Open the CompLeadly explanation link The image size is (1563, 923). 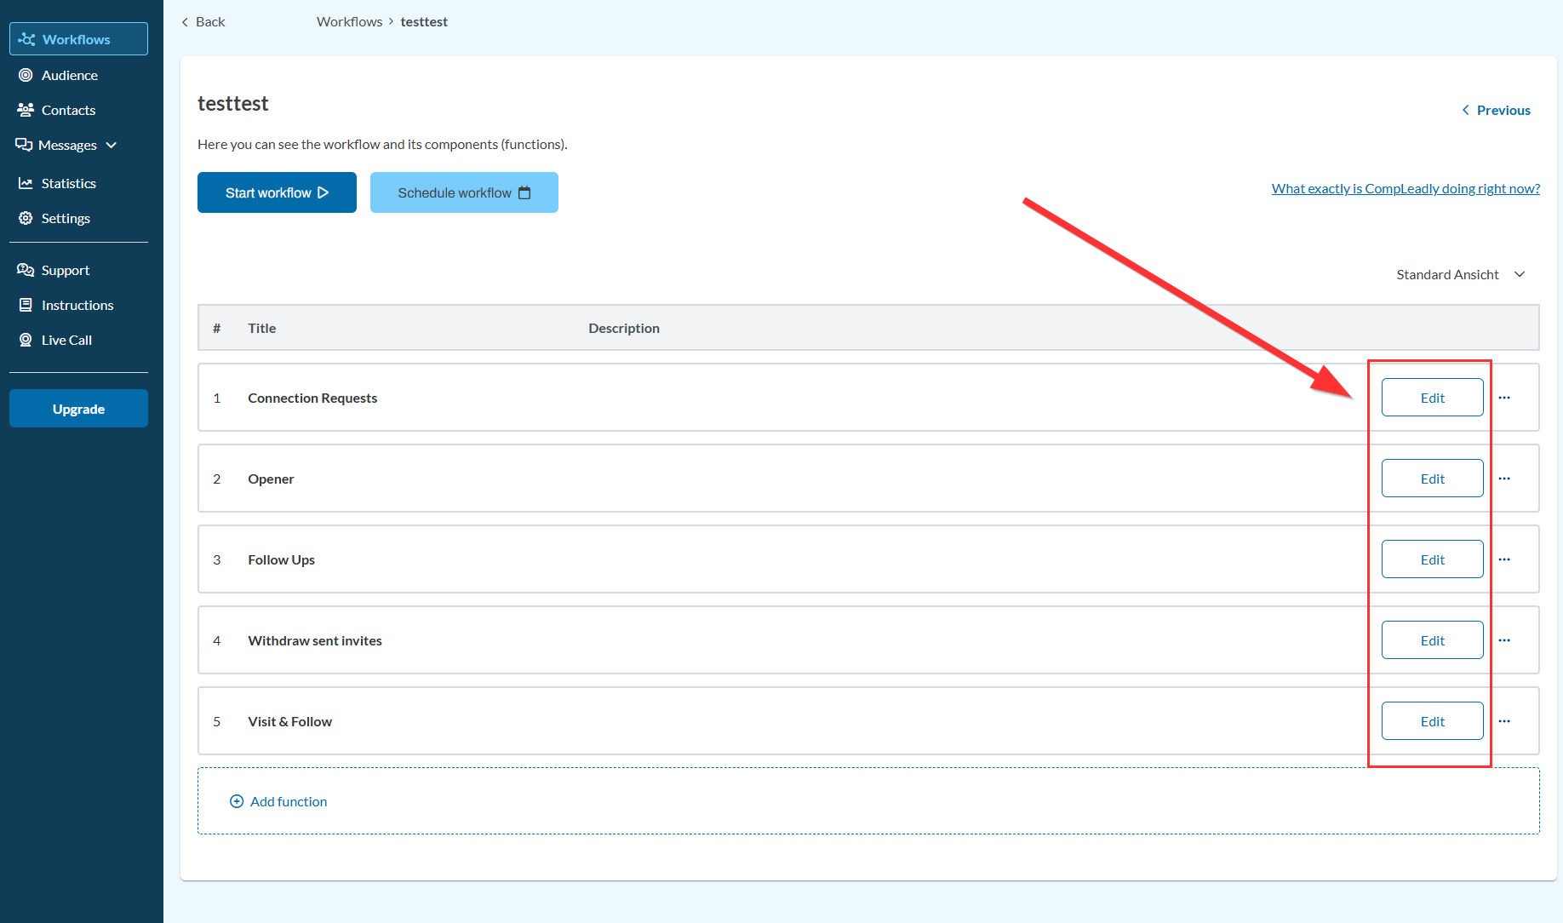point(1406,188)
